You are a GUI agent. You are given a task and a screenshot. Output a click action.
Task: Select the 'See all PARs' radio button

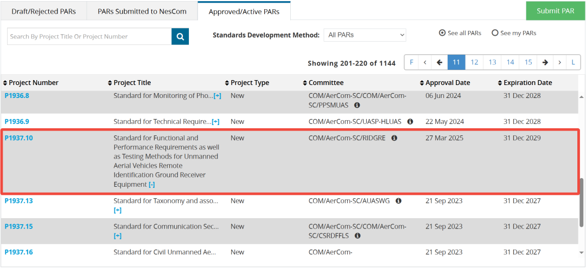click(x=442, y=33)
